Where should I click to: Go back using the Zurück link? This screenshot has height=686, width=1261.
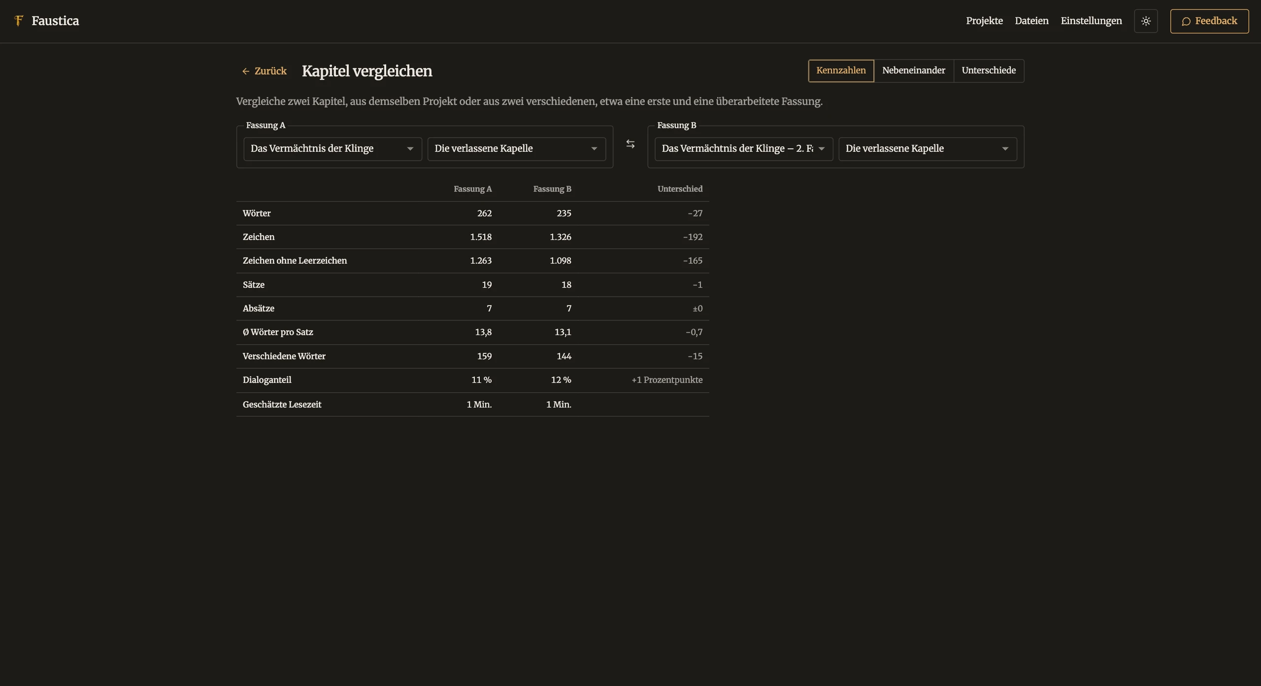(x=265, y=71)
